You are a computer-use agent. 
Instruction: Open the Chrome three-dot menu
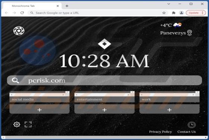tap(202, 13)
